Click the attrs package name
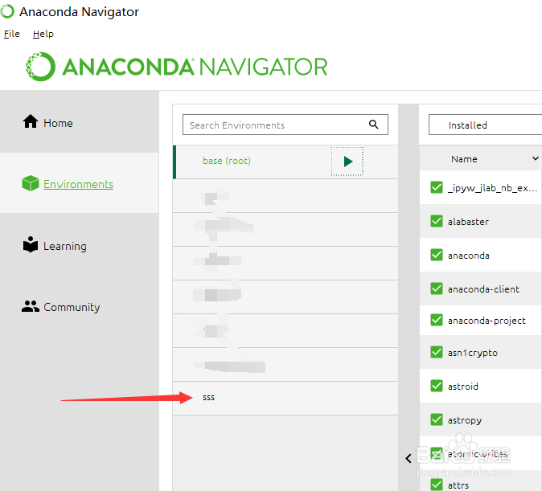Viewport: 542px width, 491px height. coord(458,485)
